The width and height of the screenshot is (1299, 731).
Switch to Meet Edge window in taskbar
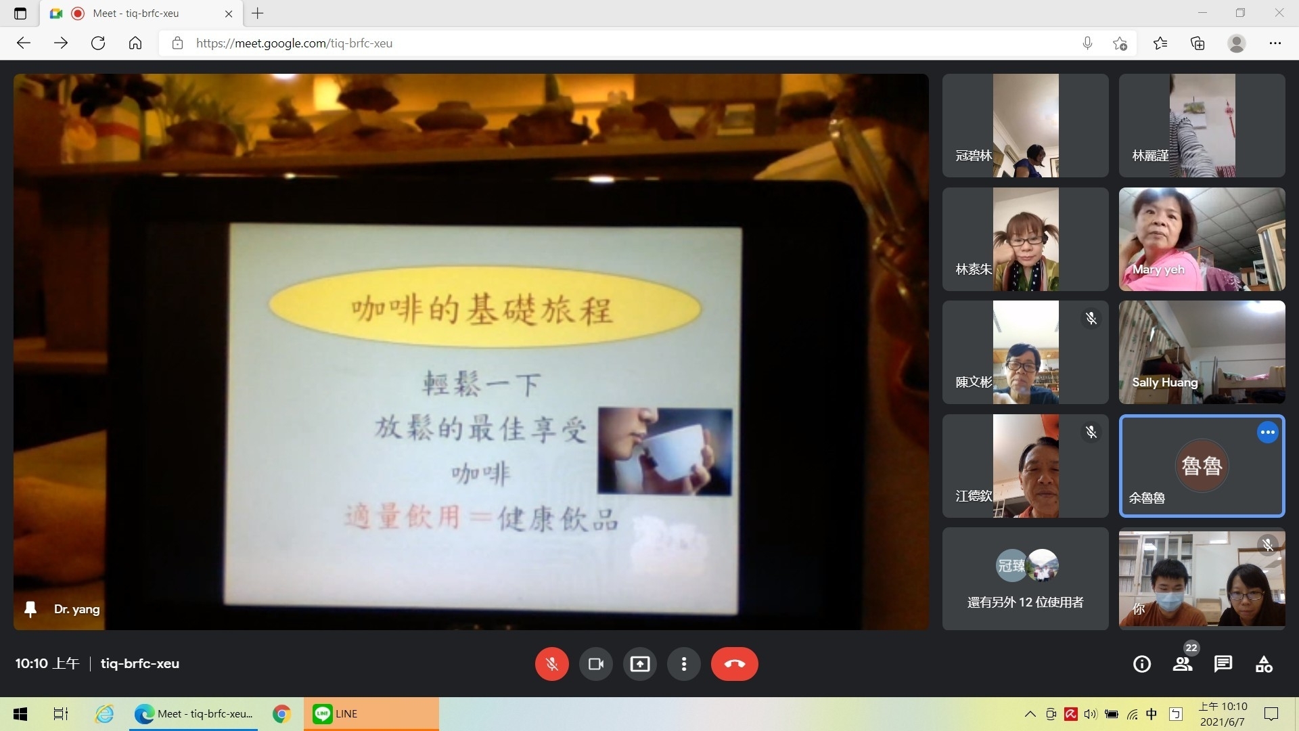click(193, 714)
